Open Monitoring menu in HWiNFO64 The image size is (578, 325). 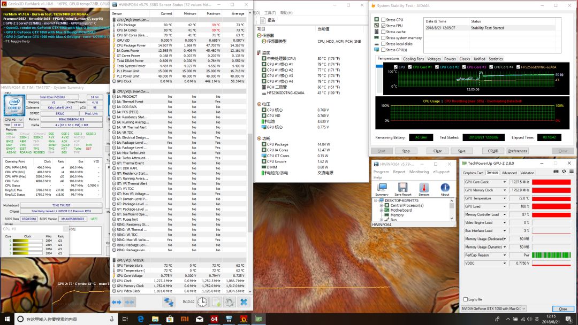click(419, 172)
